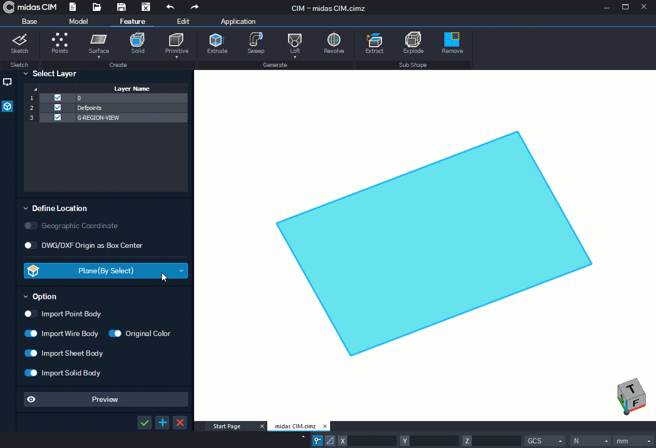656x448 pixels.
Task: Open the Base ribbon tab
Action: (x=30, y=21)
